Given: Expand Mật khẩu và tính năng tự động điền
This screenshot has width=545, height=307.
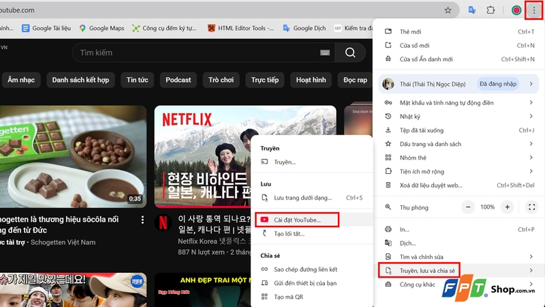Looking at the screenshot, I should (458, 103).
